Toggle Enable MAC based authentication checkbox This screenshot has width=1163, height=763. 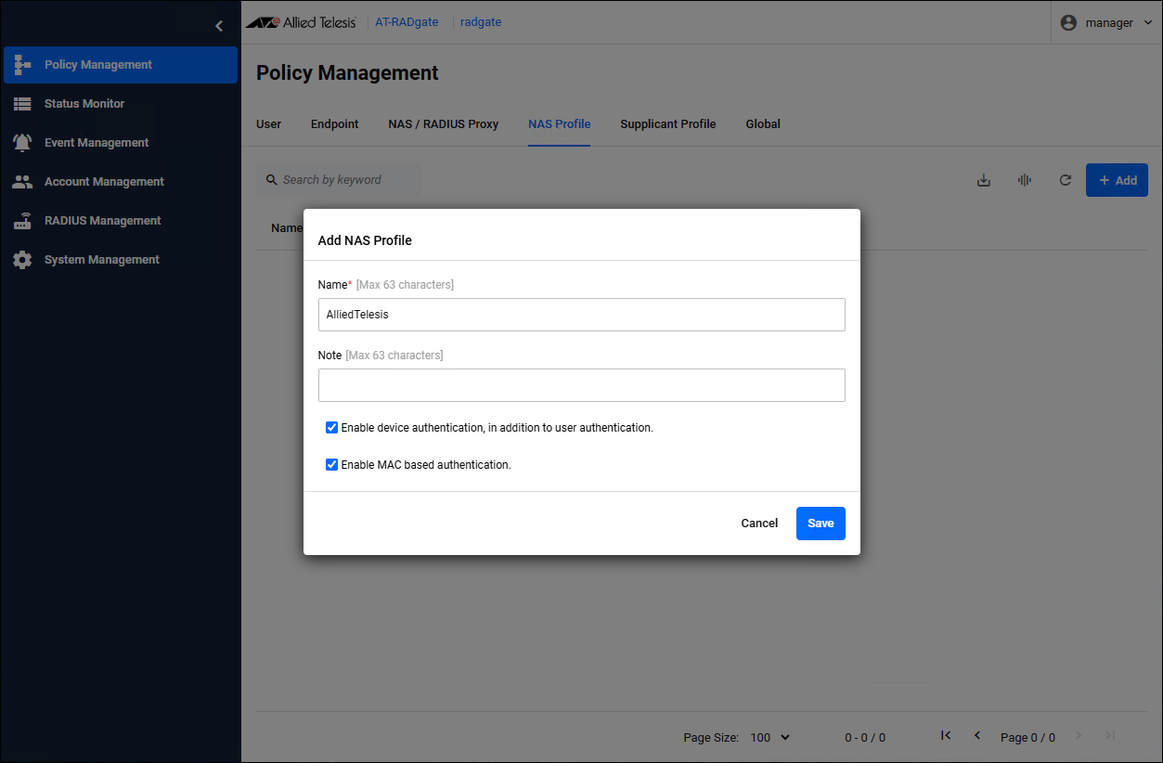pyautogui.click(x=331, y=464)
